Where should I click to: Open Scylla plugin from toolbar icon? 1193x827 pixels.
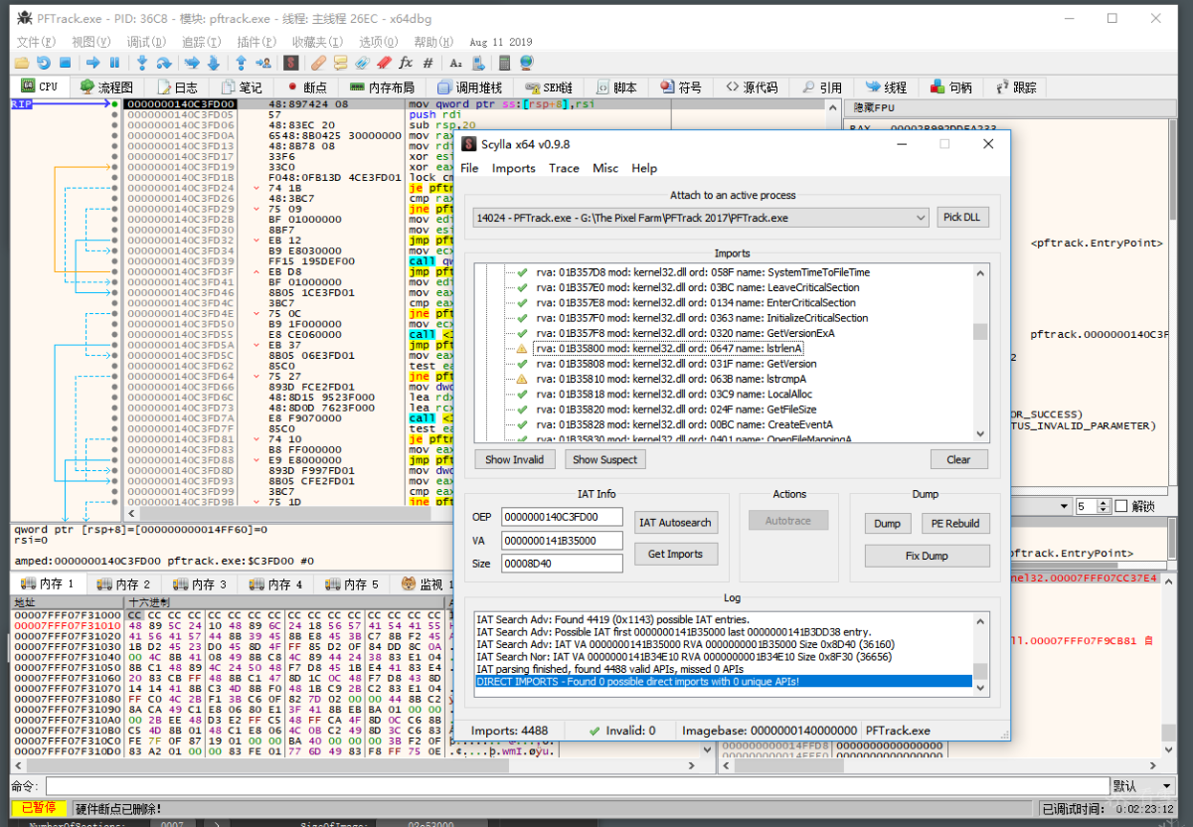[290, 62]
